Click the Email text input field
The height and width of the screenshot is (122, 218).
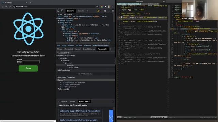tap(31, 62)
